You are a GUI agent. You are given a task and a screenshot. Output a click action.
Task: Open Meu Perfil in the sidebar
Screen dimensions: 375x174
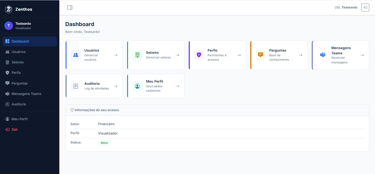pyautogui.click(x=30, y=119)
